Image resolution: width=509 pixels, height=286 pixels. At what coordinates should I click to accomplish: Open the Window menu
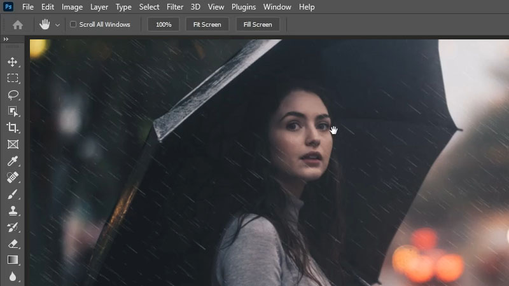tap(277, 7)
